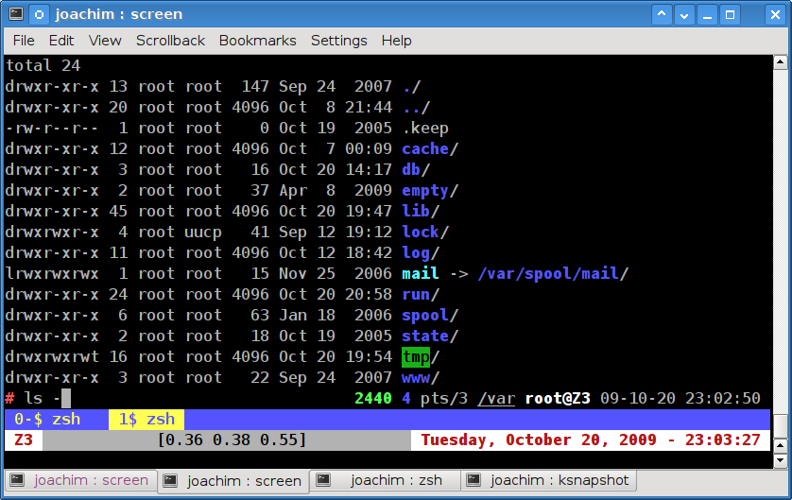Click the empty scrollbar track above the handle
The height and width of the screenshot is (500, 792).
(781, 236)
